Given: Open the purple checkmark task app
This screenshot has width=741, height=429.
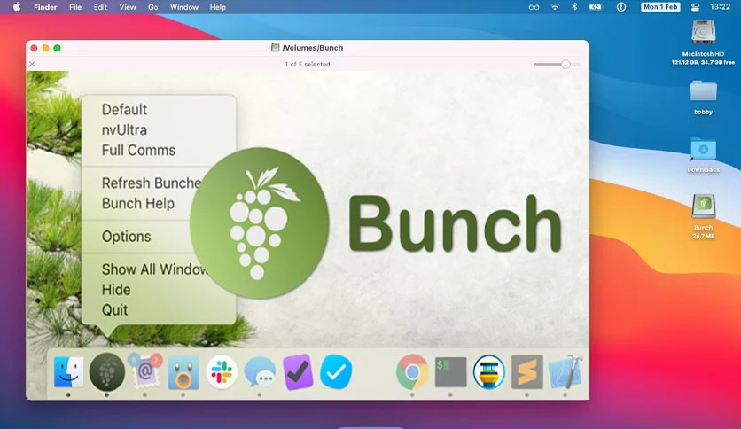Looking at the screenshot, I should [x=298, y=372].
